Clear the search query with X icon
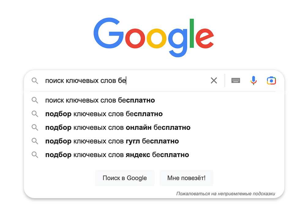 [214, 81]
